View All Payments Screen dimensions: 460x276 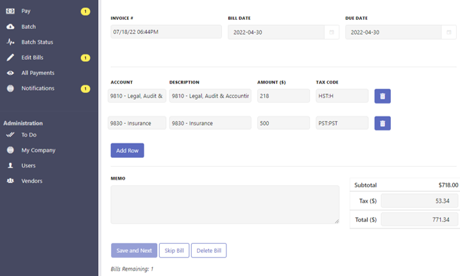[x=38, y=73]
